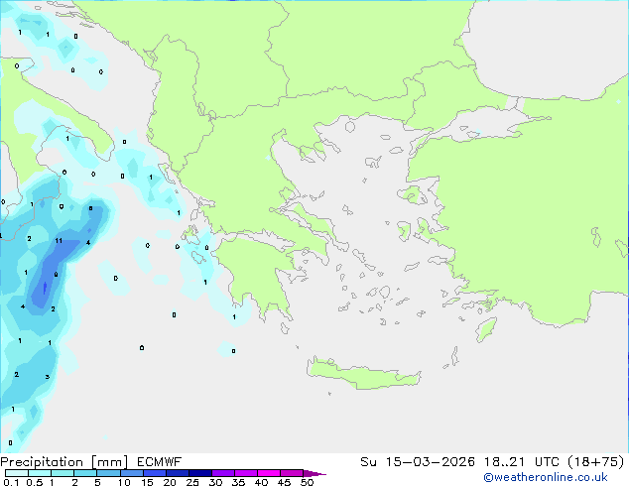The width and height of the screenshot is (629, 486).
Task: Click the '0.1' legend scale label
Action: click(x=11, y=482)
